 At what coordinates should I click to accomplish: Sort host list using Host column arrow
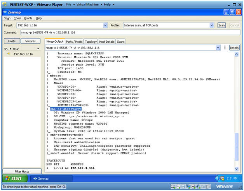pos(38,49)
